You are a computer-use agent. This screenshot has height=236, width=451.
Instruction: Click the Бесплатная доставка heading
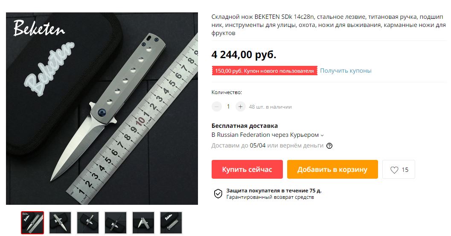tap(244, 126)
